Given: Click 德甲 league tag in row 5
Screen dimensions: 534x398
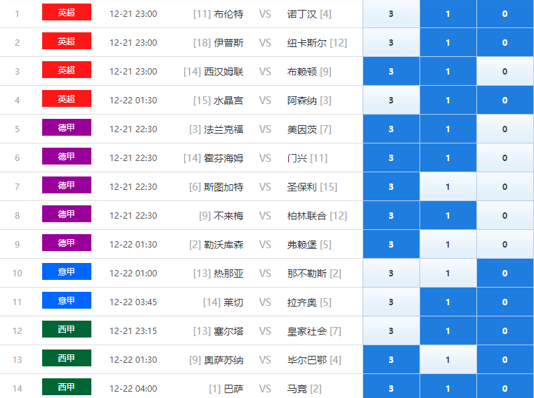Looking at the screenshot, I should point(67,127).
